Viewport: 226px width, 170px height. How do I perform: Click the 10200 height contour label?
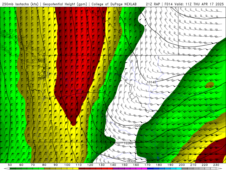pyautogui.click(x=138, y=126)
